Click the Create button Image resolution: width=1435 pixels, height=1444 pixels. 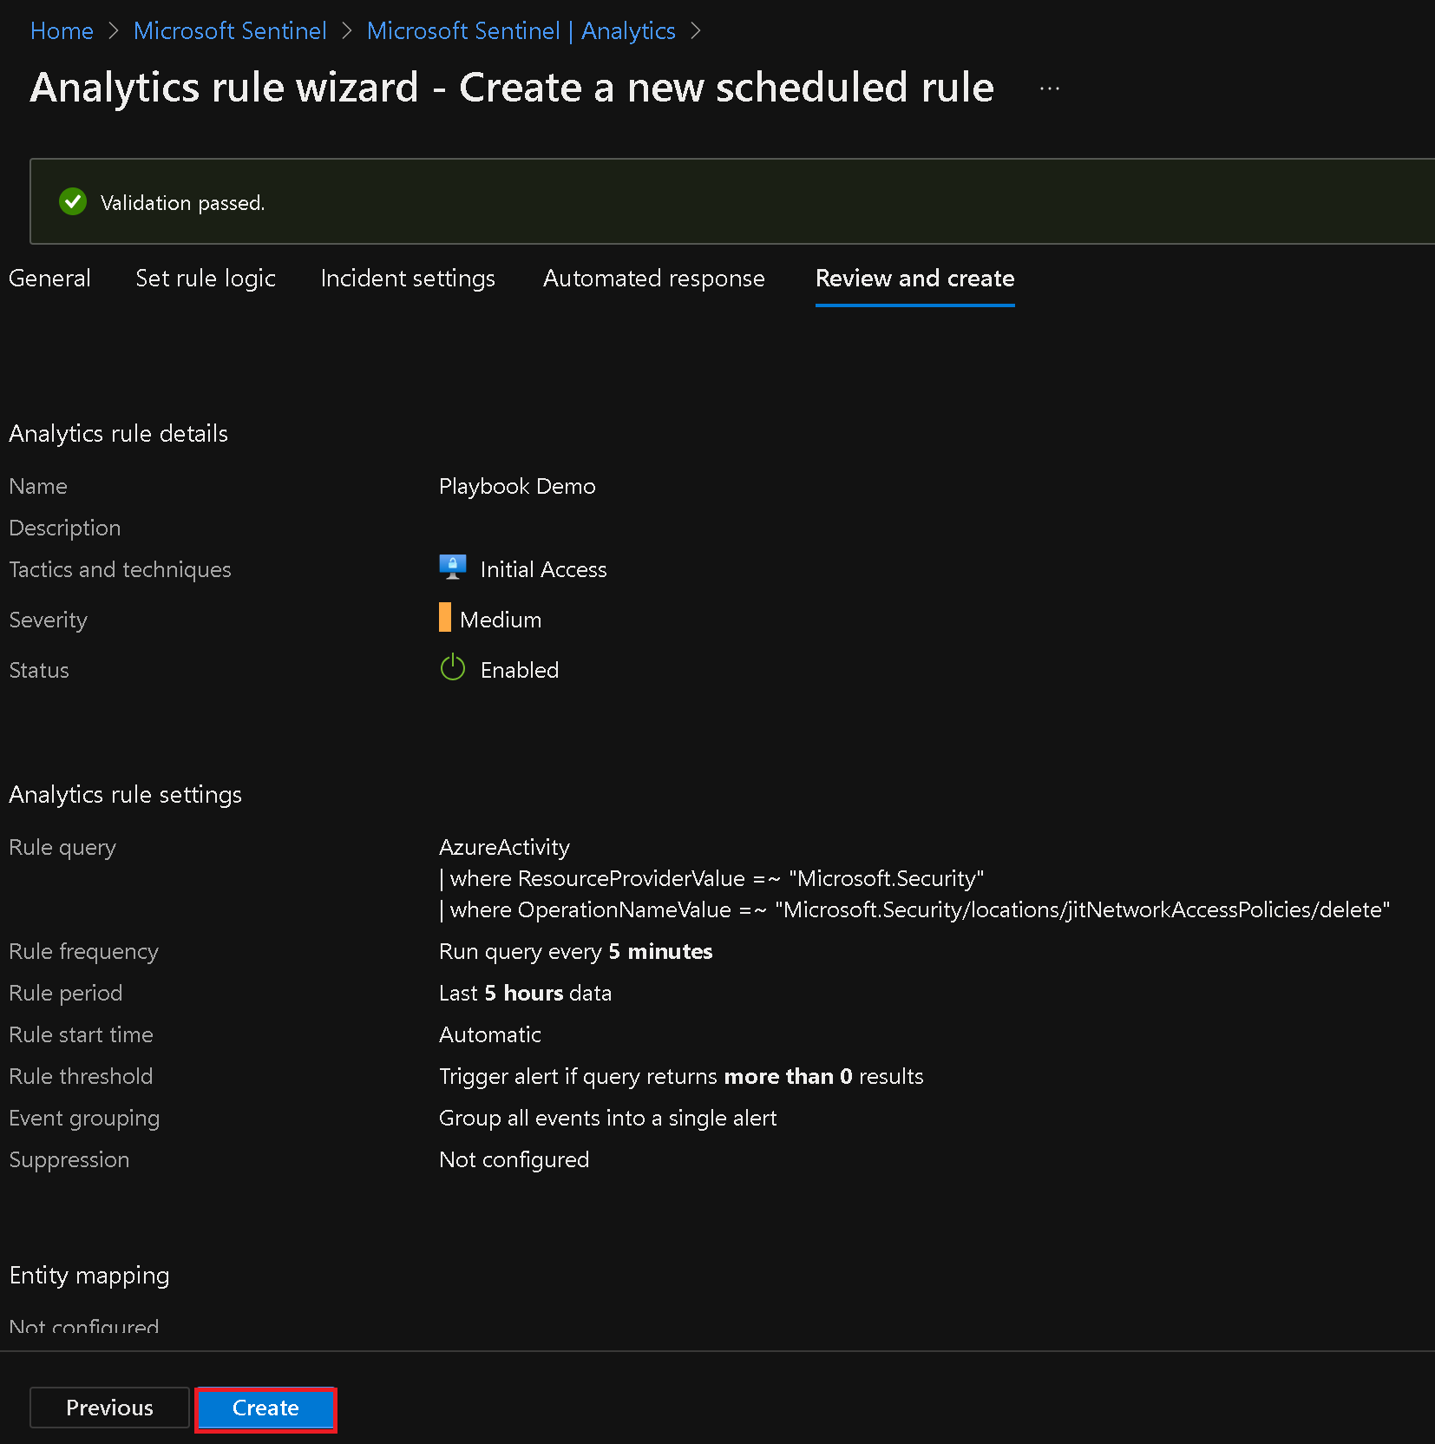[265, 1408]
